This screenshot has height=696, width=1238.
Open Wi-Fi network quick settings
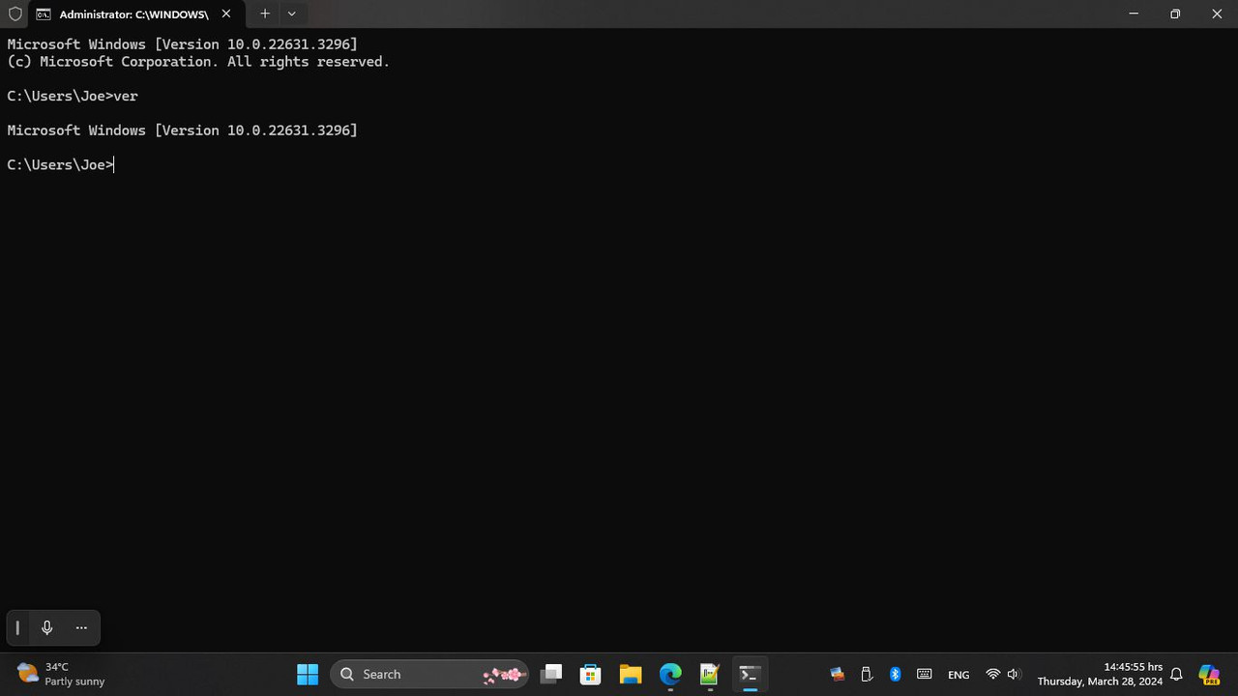point(992,674)
